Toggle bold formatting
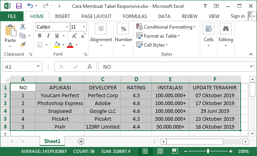 [x=40, y=36]
